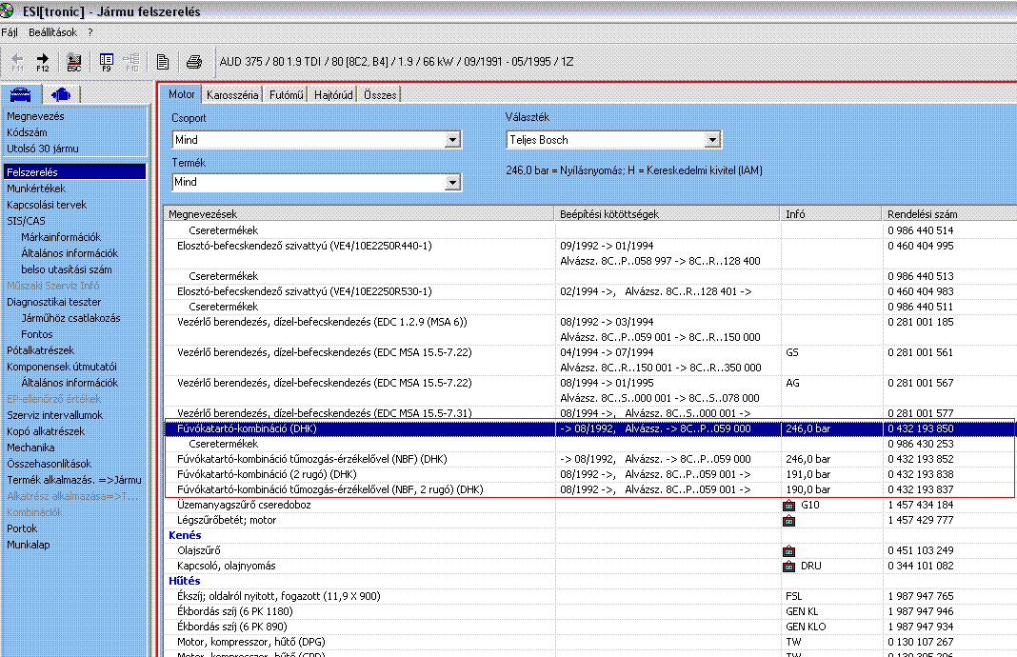Click the Infó column header
Viewport: 1017px width, 657px height.
coord(831,214)
